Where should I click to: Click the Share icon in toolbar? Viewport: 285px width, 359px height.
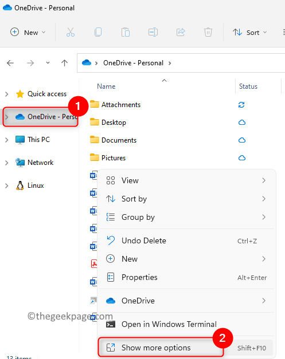[181, 32]
